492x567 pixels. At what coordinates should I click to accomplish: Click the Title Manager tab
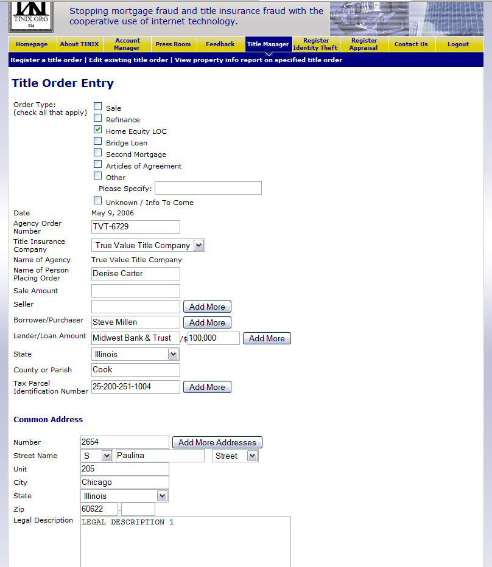(x=268, y=44)
